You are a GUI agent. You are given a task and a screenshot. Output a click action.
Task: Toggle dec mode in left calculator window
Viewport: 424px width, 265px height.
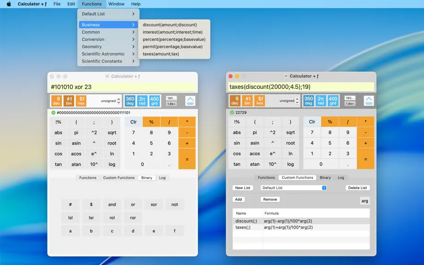[57, 101]
